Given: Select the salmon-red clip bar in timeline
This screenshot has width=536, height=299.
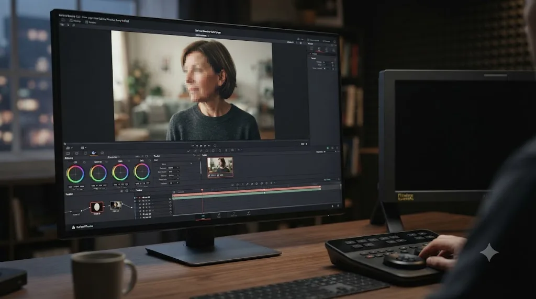Looking at the screenshot, I should [x=247, y=190].
